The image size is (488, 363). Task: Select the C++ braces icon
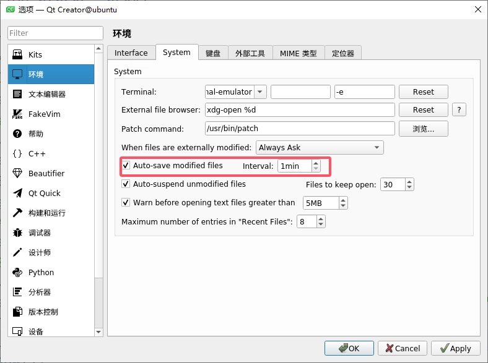tap(17, 154)
